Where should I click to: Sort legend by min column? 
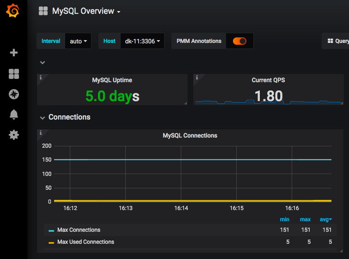click(x=284, y=219)
